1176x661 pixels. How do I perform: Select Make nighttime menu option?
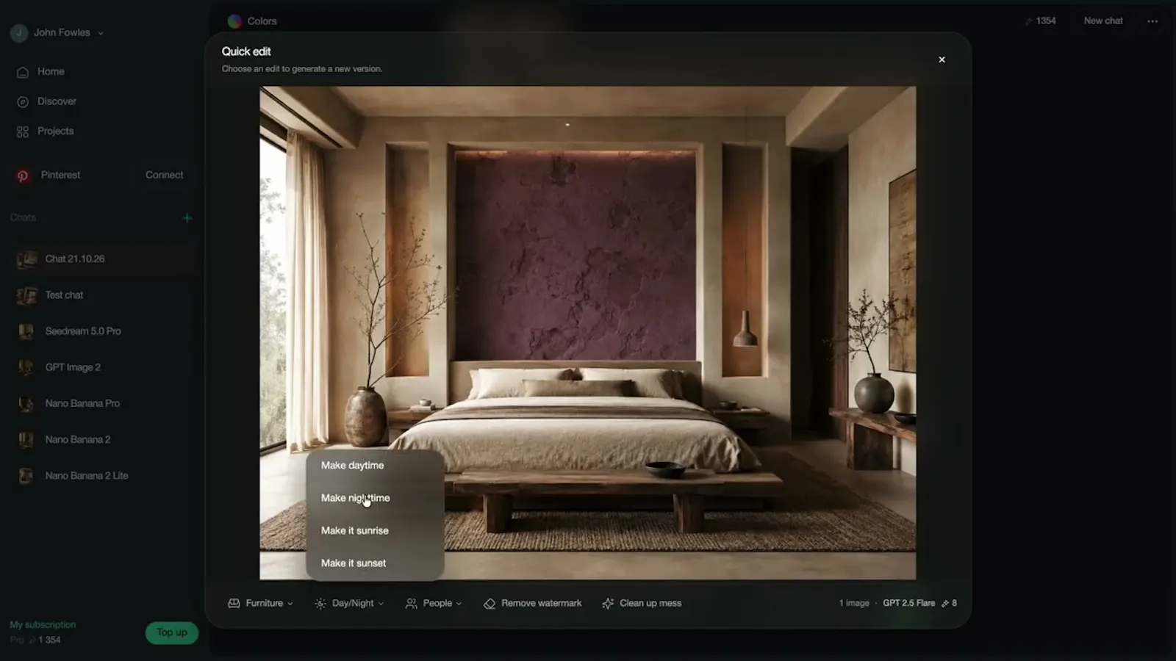point(375,498)
